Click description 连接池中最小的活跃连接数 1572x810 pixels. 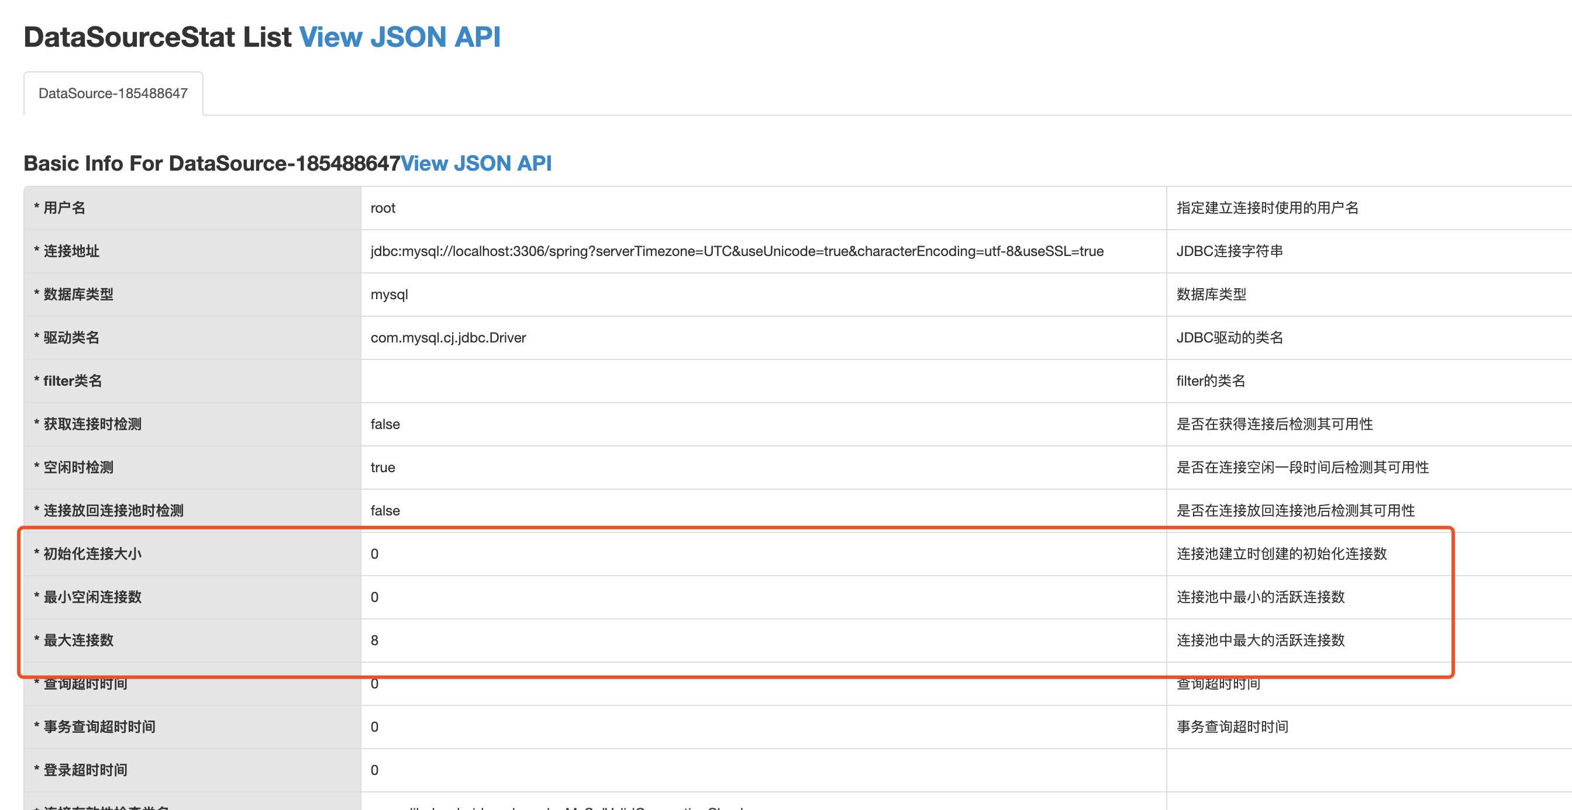(1261, 598)
